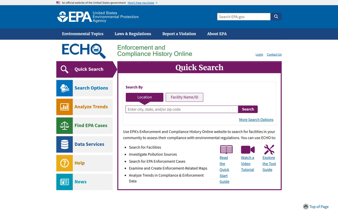Click the EPA logo in the header
This screenshot has width=338, height=211.
(98, 17)
